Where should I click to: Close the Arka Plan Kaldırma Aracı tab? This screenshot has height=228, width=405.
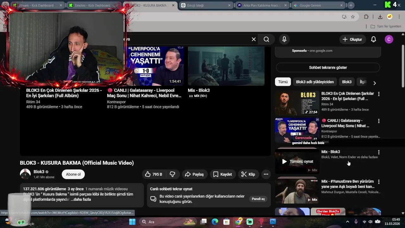click(x=285, y=5)
